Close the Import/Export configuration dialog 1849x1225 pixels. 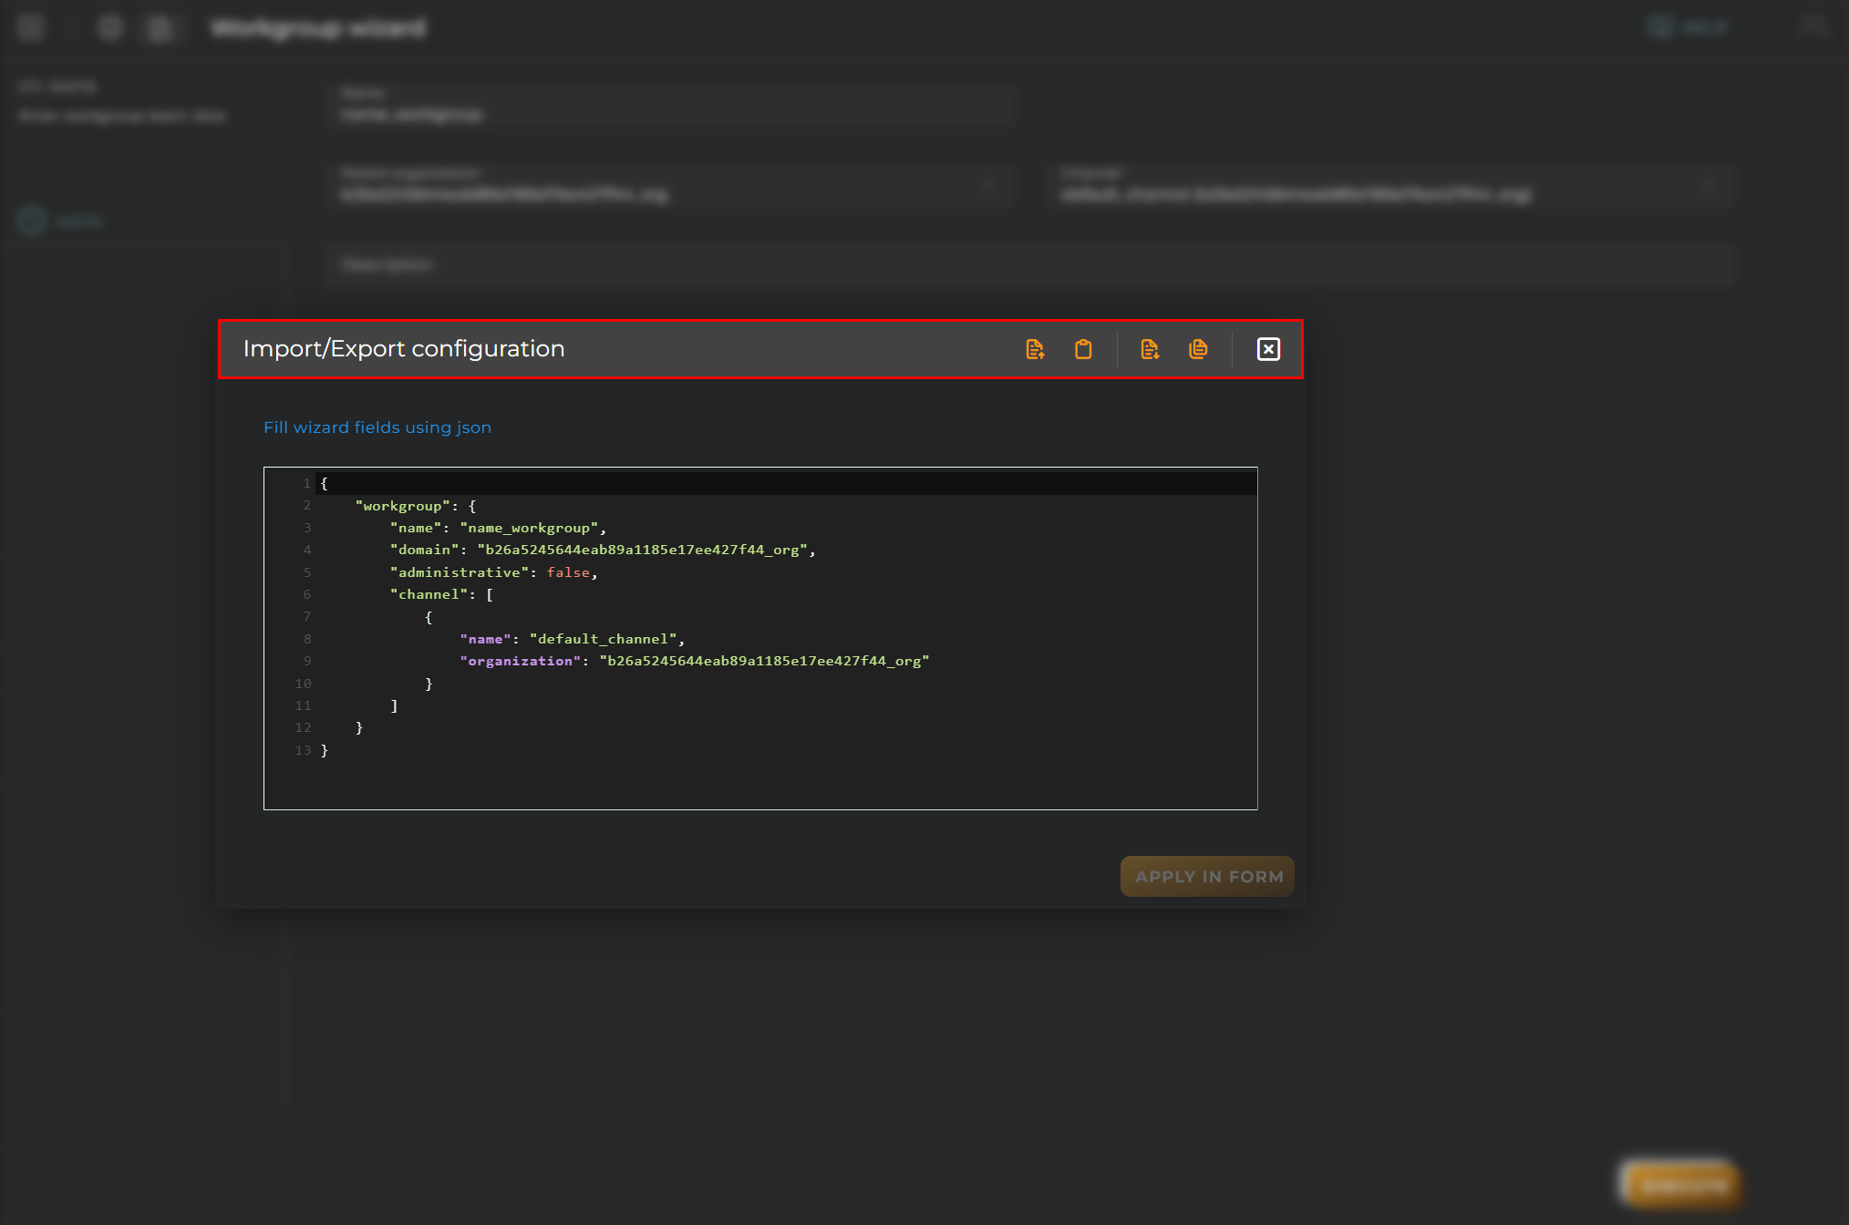pos(1268,349)
